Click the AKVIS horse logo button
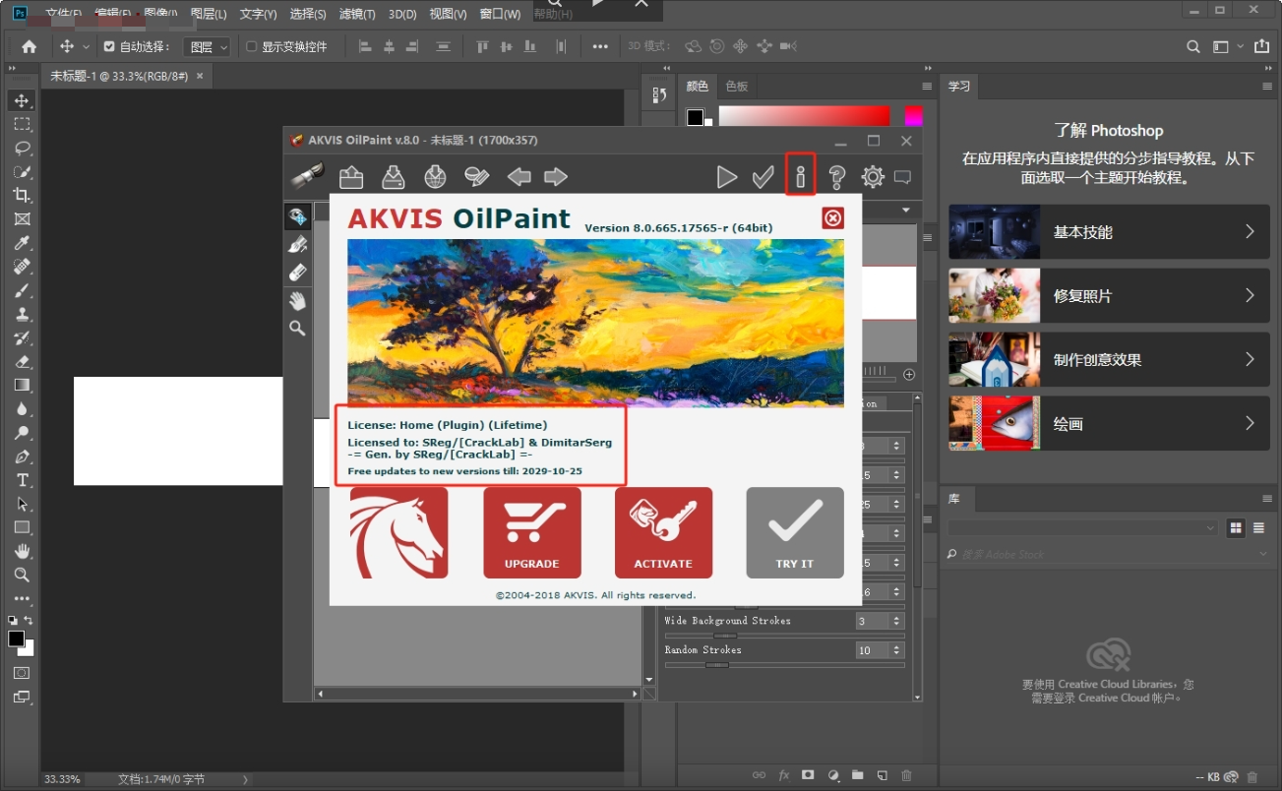Viewport: 1282px width, 791px height. [x=399, y=532]
